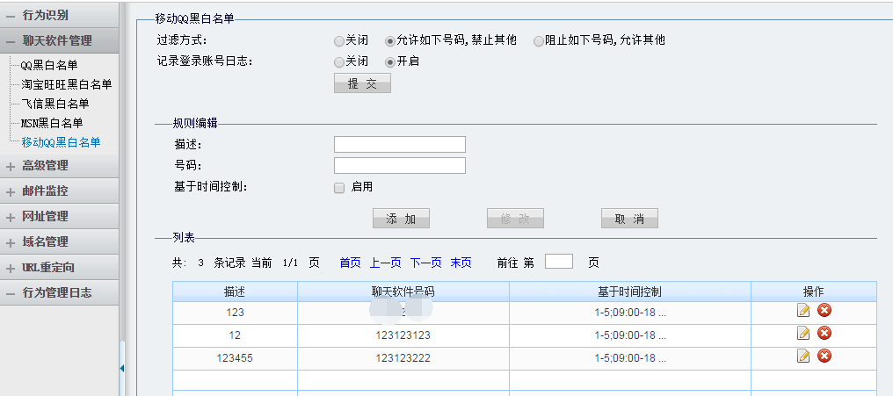This screenshot has height=396, width=893.
Task: Collapse the 行为管理日志 section
Action: click(x=59, y=293)
